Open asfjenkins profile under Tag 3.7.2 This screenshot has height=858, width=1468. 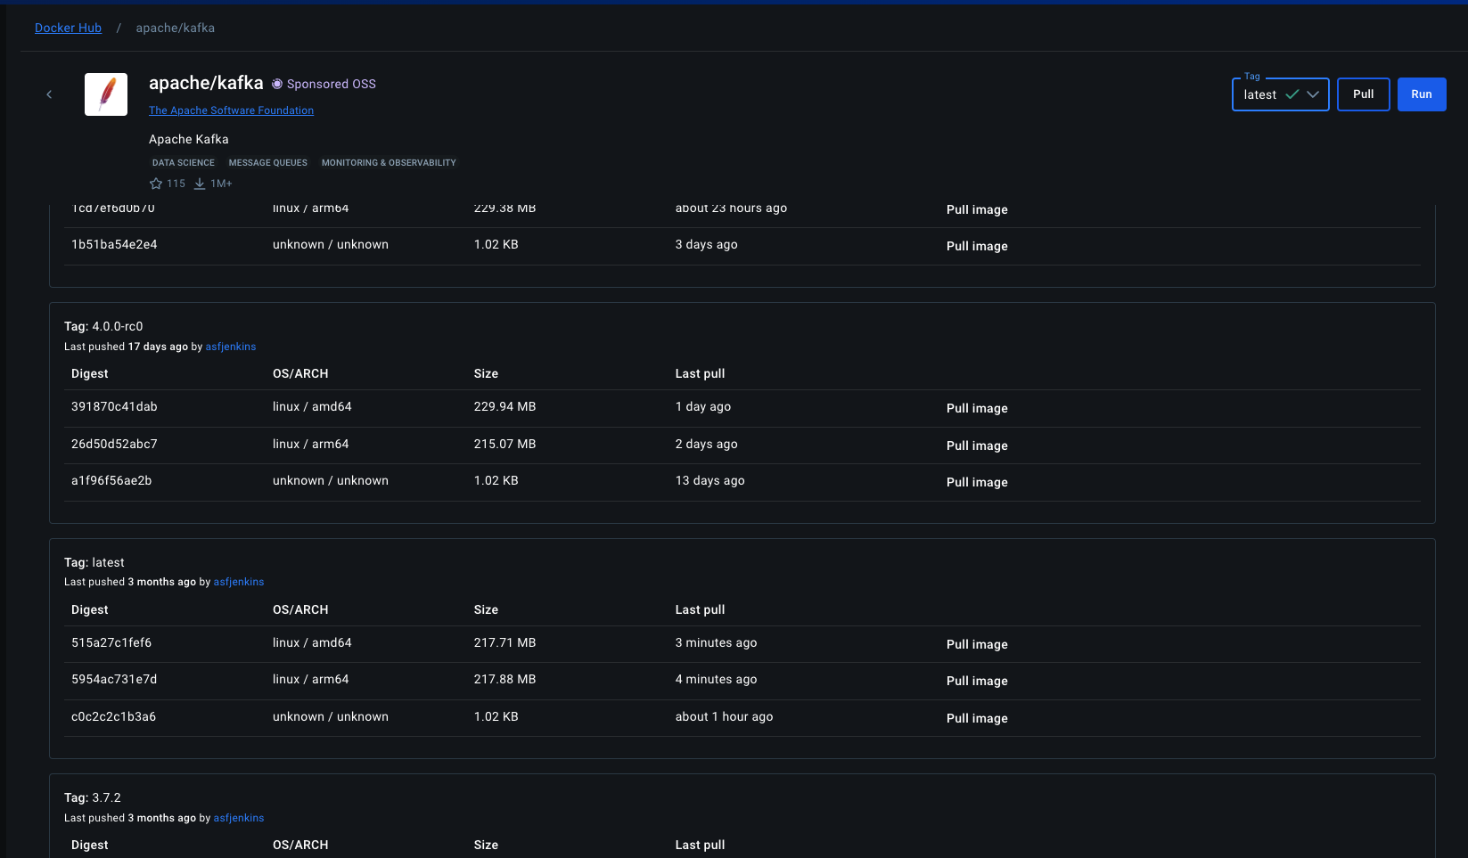[239, 818]
